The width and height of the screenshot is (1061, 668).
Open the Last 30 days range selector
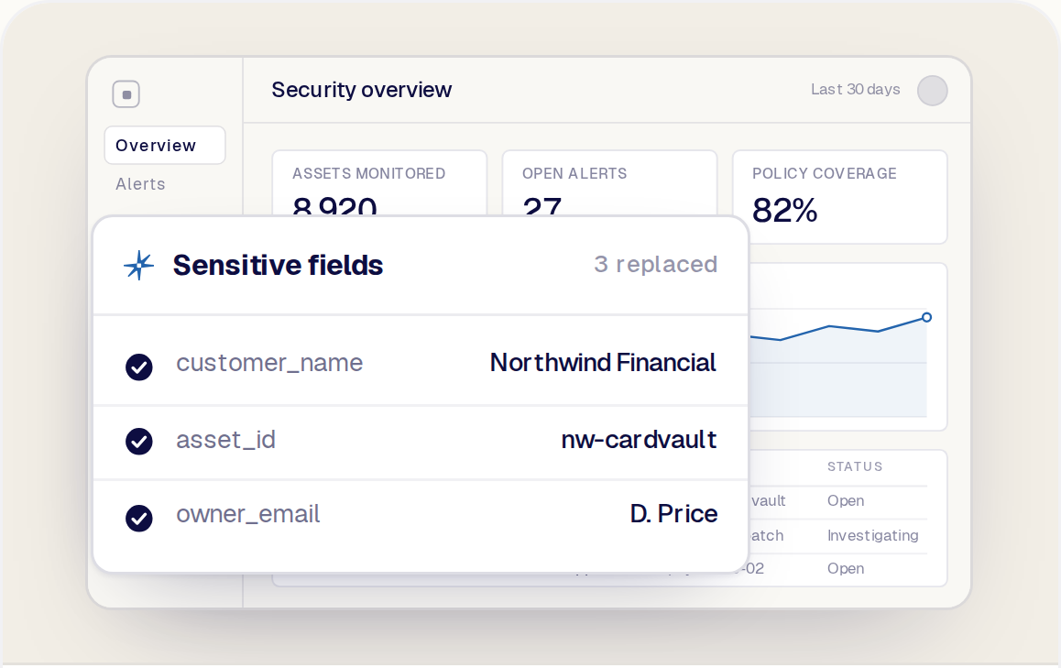(x=855, y=89)
